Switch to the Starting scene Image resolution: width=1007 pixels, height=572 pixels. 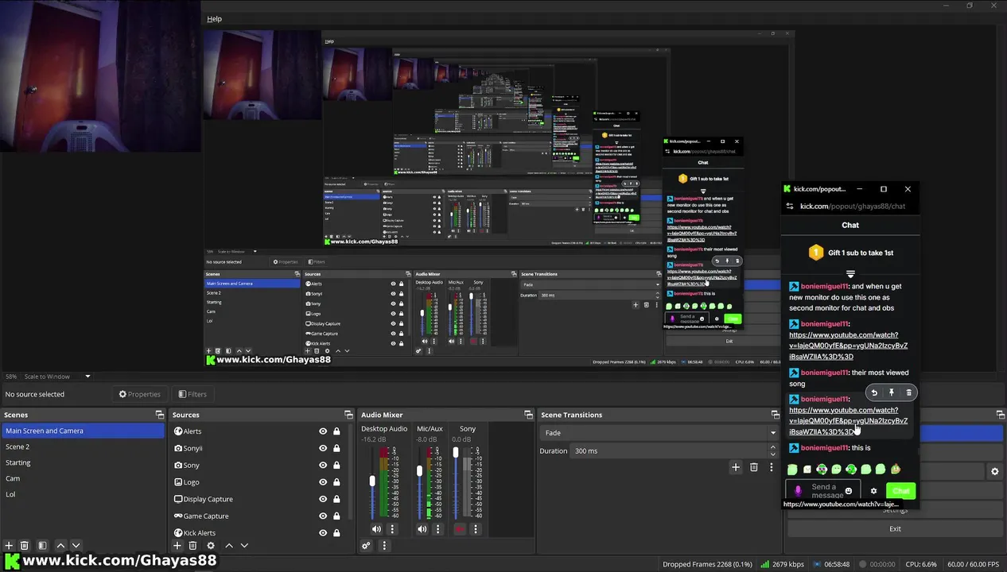(x=83, y=462)
